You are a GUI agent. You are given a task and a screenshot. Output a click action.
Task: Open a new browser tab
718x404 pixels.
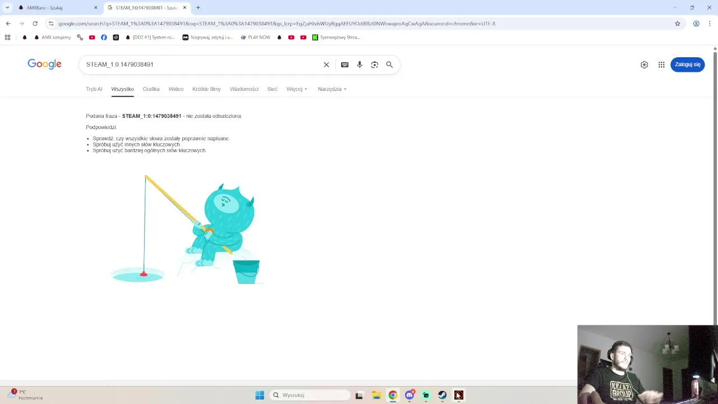coord(198,7)
